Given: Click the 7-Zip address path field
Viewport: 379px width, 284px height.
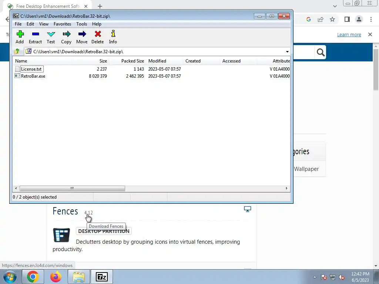Looking at the screenshot, I should pos(155,52).
